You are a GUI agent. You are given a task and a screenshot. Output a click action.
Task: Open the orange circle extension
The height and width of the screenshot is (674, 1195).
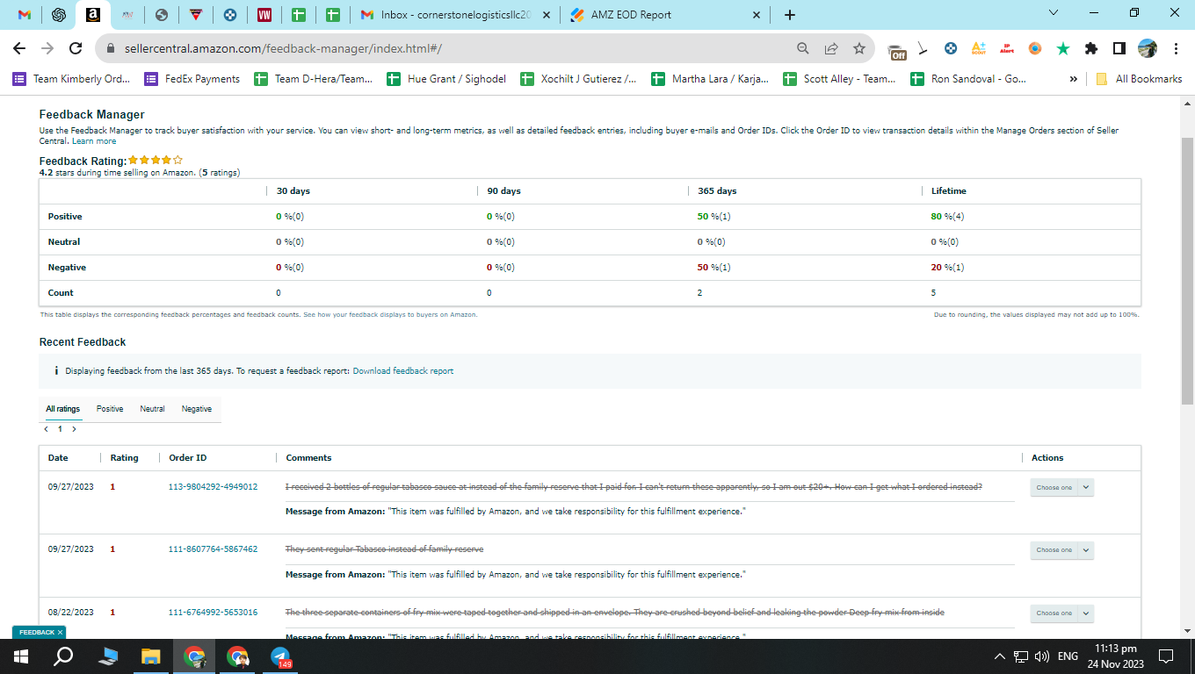point(1035,48)
